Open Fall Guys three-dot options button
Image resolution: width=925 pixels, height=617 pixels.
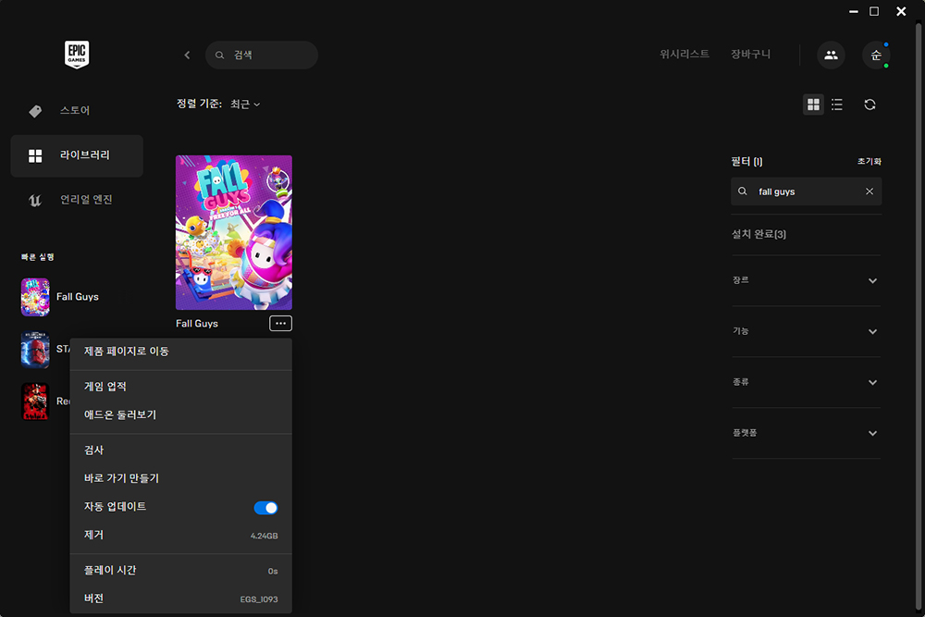[281, 323]
